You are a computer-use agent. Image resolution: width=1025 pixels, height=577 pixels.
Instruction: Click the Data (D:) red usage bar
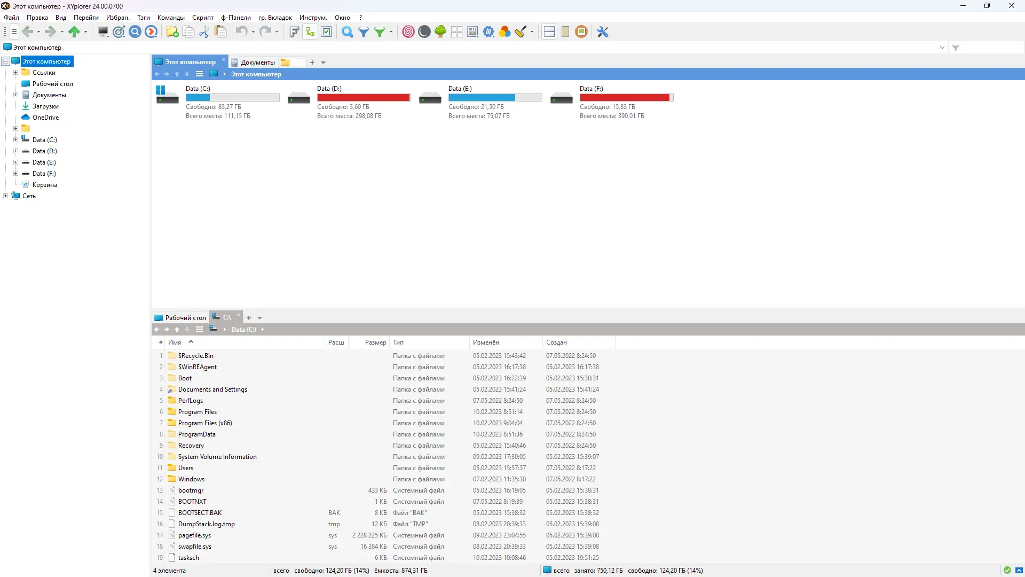click(x=363, y=98)
